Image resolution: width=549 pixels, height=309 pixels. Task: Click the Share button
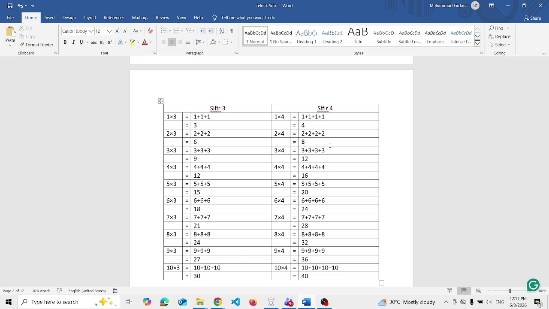533,18
